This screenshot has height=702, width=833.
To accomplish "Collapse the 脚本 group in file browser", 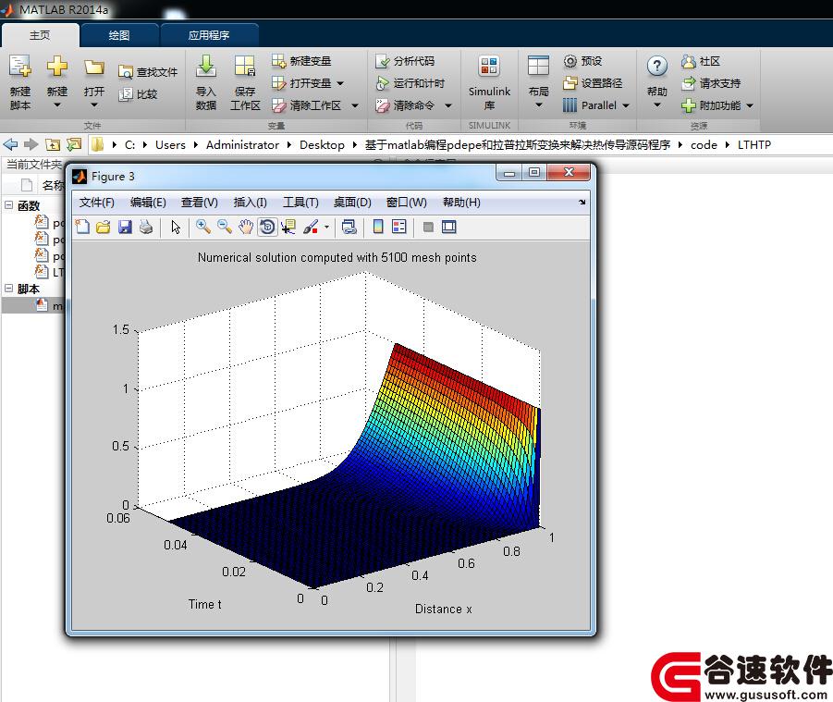I will [x=9, y=288].
